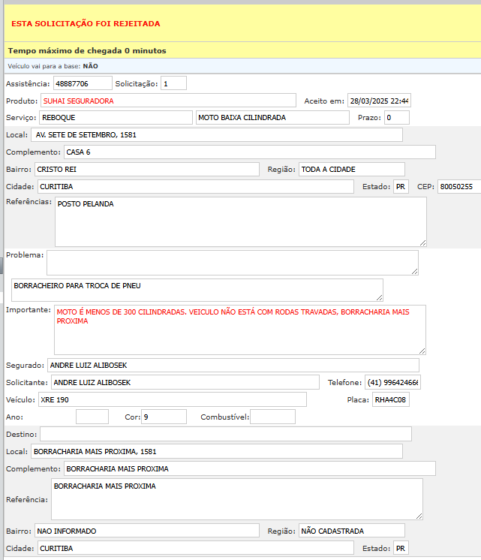Select the Complemento field with CASA 6

[249, 152]
